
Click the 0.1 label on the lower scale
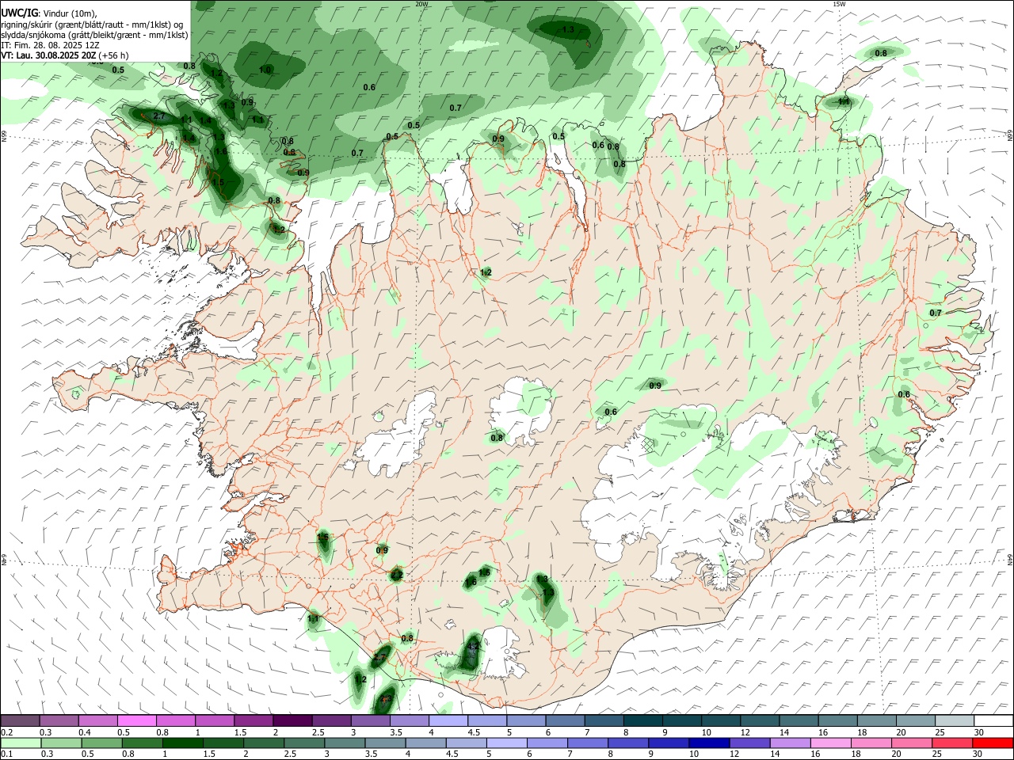click(x=7, y=754)
